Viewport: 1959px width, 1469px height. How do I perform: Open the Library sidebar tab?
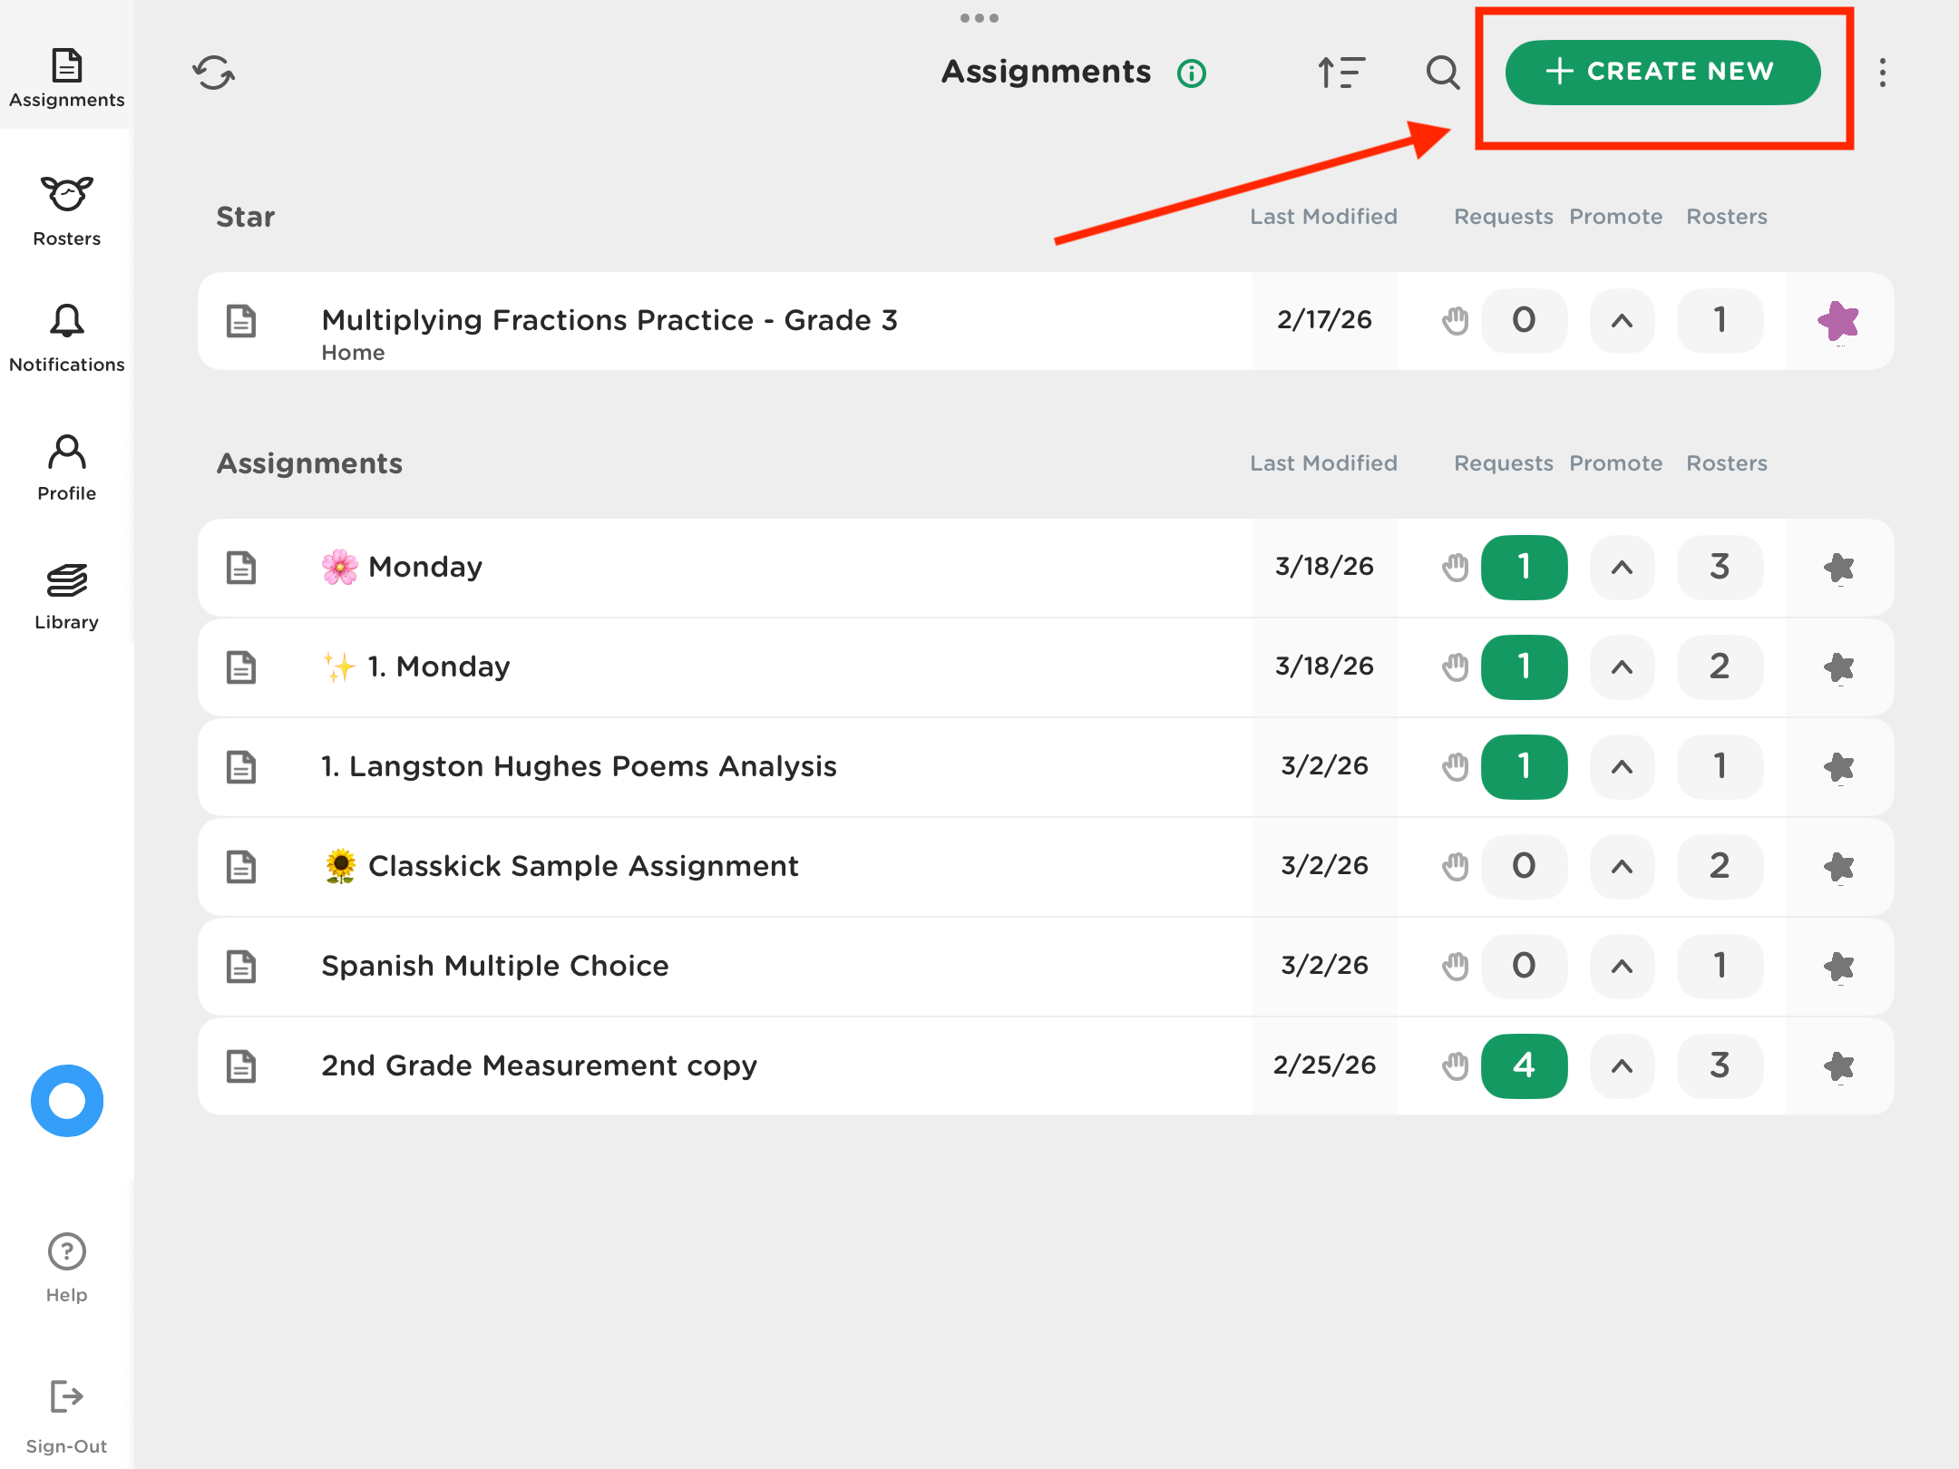coord(66,596)
